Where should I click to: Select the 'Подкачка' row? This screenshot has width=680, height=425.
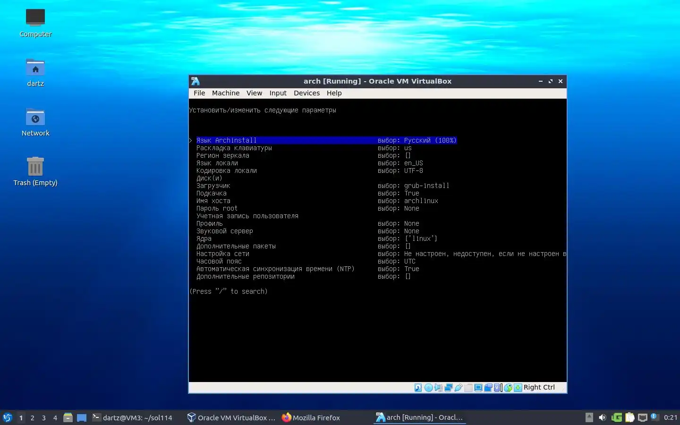tap(308, 193)
